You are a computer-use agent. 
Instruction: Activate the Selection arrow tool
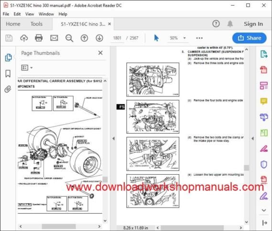tap(156, 38)
